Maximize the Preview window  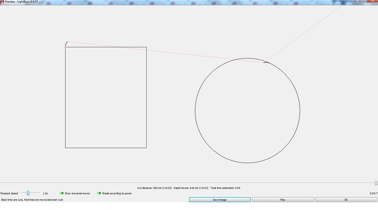point(364,1)
